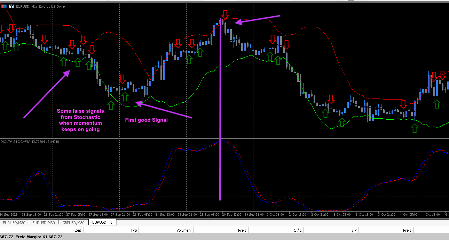
Task: Click the 26 Sep 13:00 time label
Action: pyautogui.click(x=31, y=215)
